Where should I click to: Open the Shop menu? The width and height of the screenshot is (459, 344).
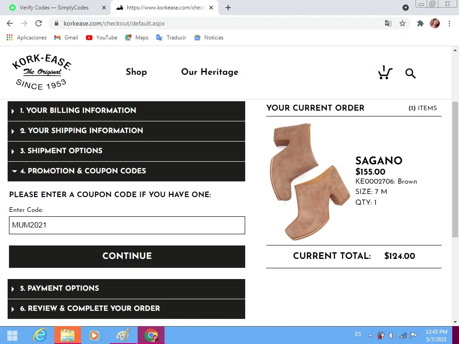tap(136, 72)
